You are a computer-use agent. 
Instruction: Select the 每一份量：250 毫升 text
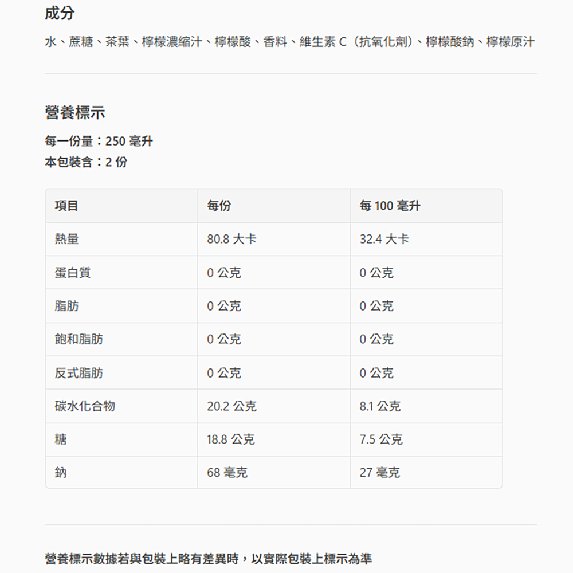pyautogui.click(x=99, y=141)
